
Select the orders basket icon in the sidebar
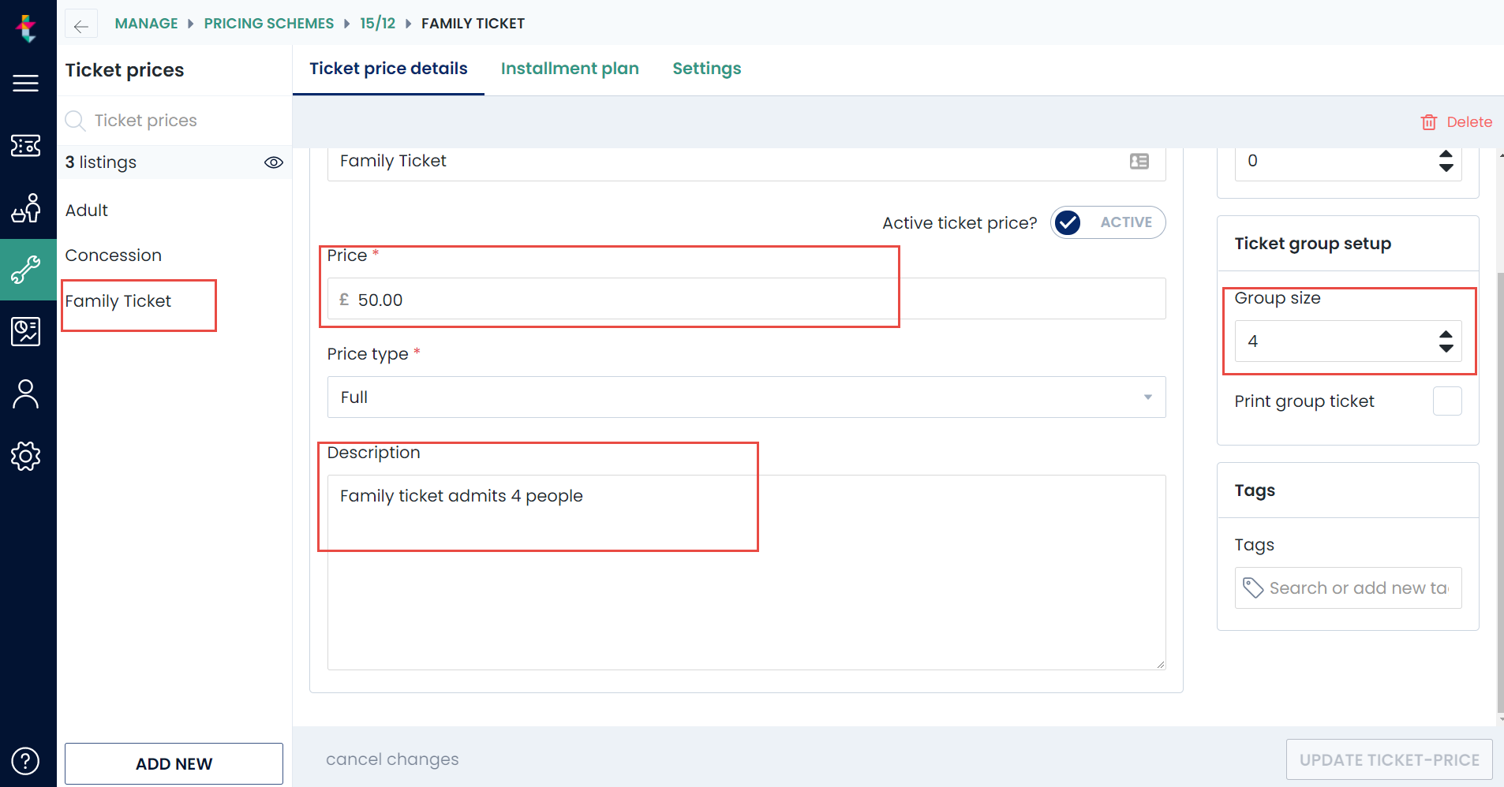(26, 208)
